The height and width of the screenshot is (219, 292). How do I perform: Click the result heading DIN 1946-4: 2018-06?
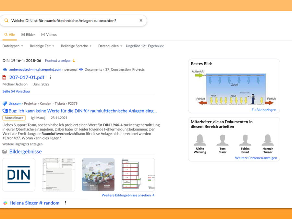click(22, 61)
